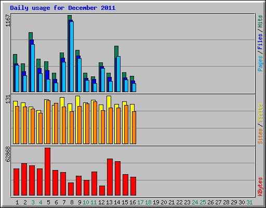Click day 10 on the x-axis
266x208 pixels.
(x=86, y=202)
